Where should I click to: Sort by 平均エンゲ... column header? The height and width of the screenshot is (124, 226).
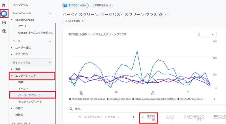pos(220,116)
